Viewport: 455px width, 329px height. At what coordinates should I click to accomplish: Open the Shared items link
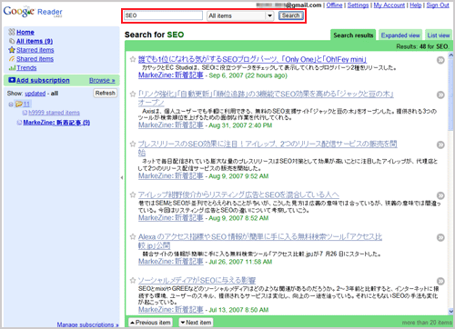[35, 59]
